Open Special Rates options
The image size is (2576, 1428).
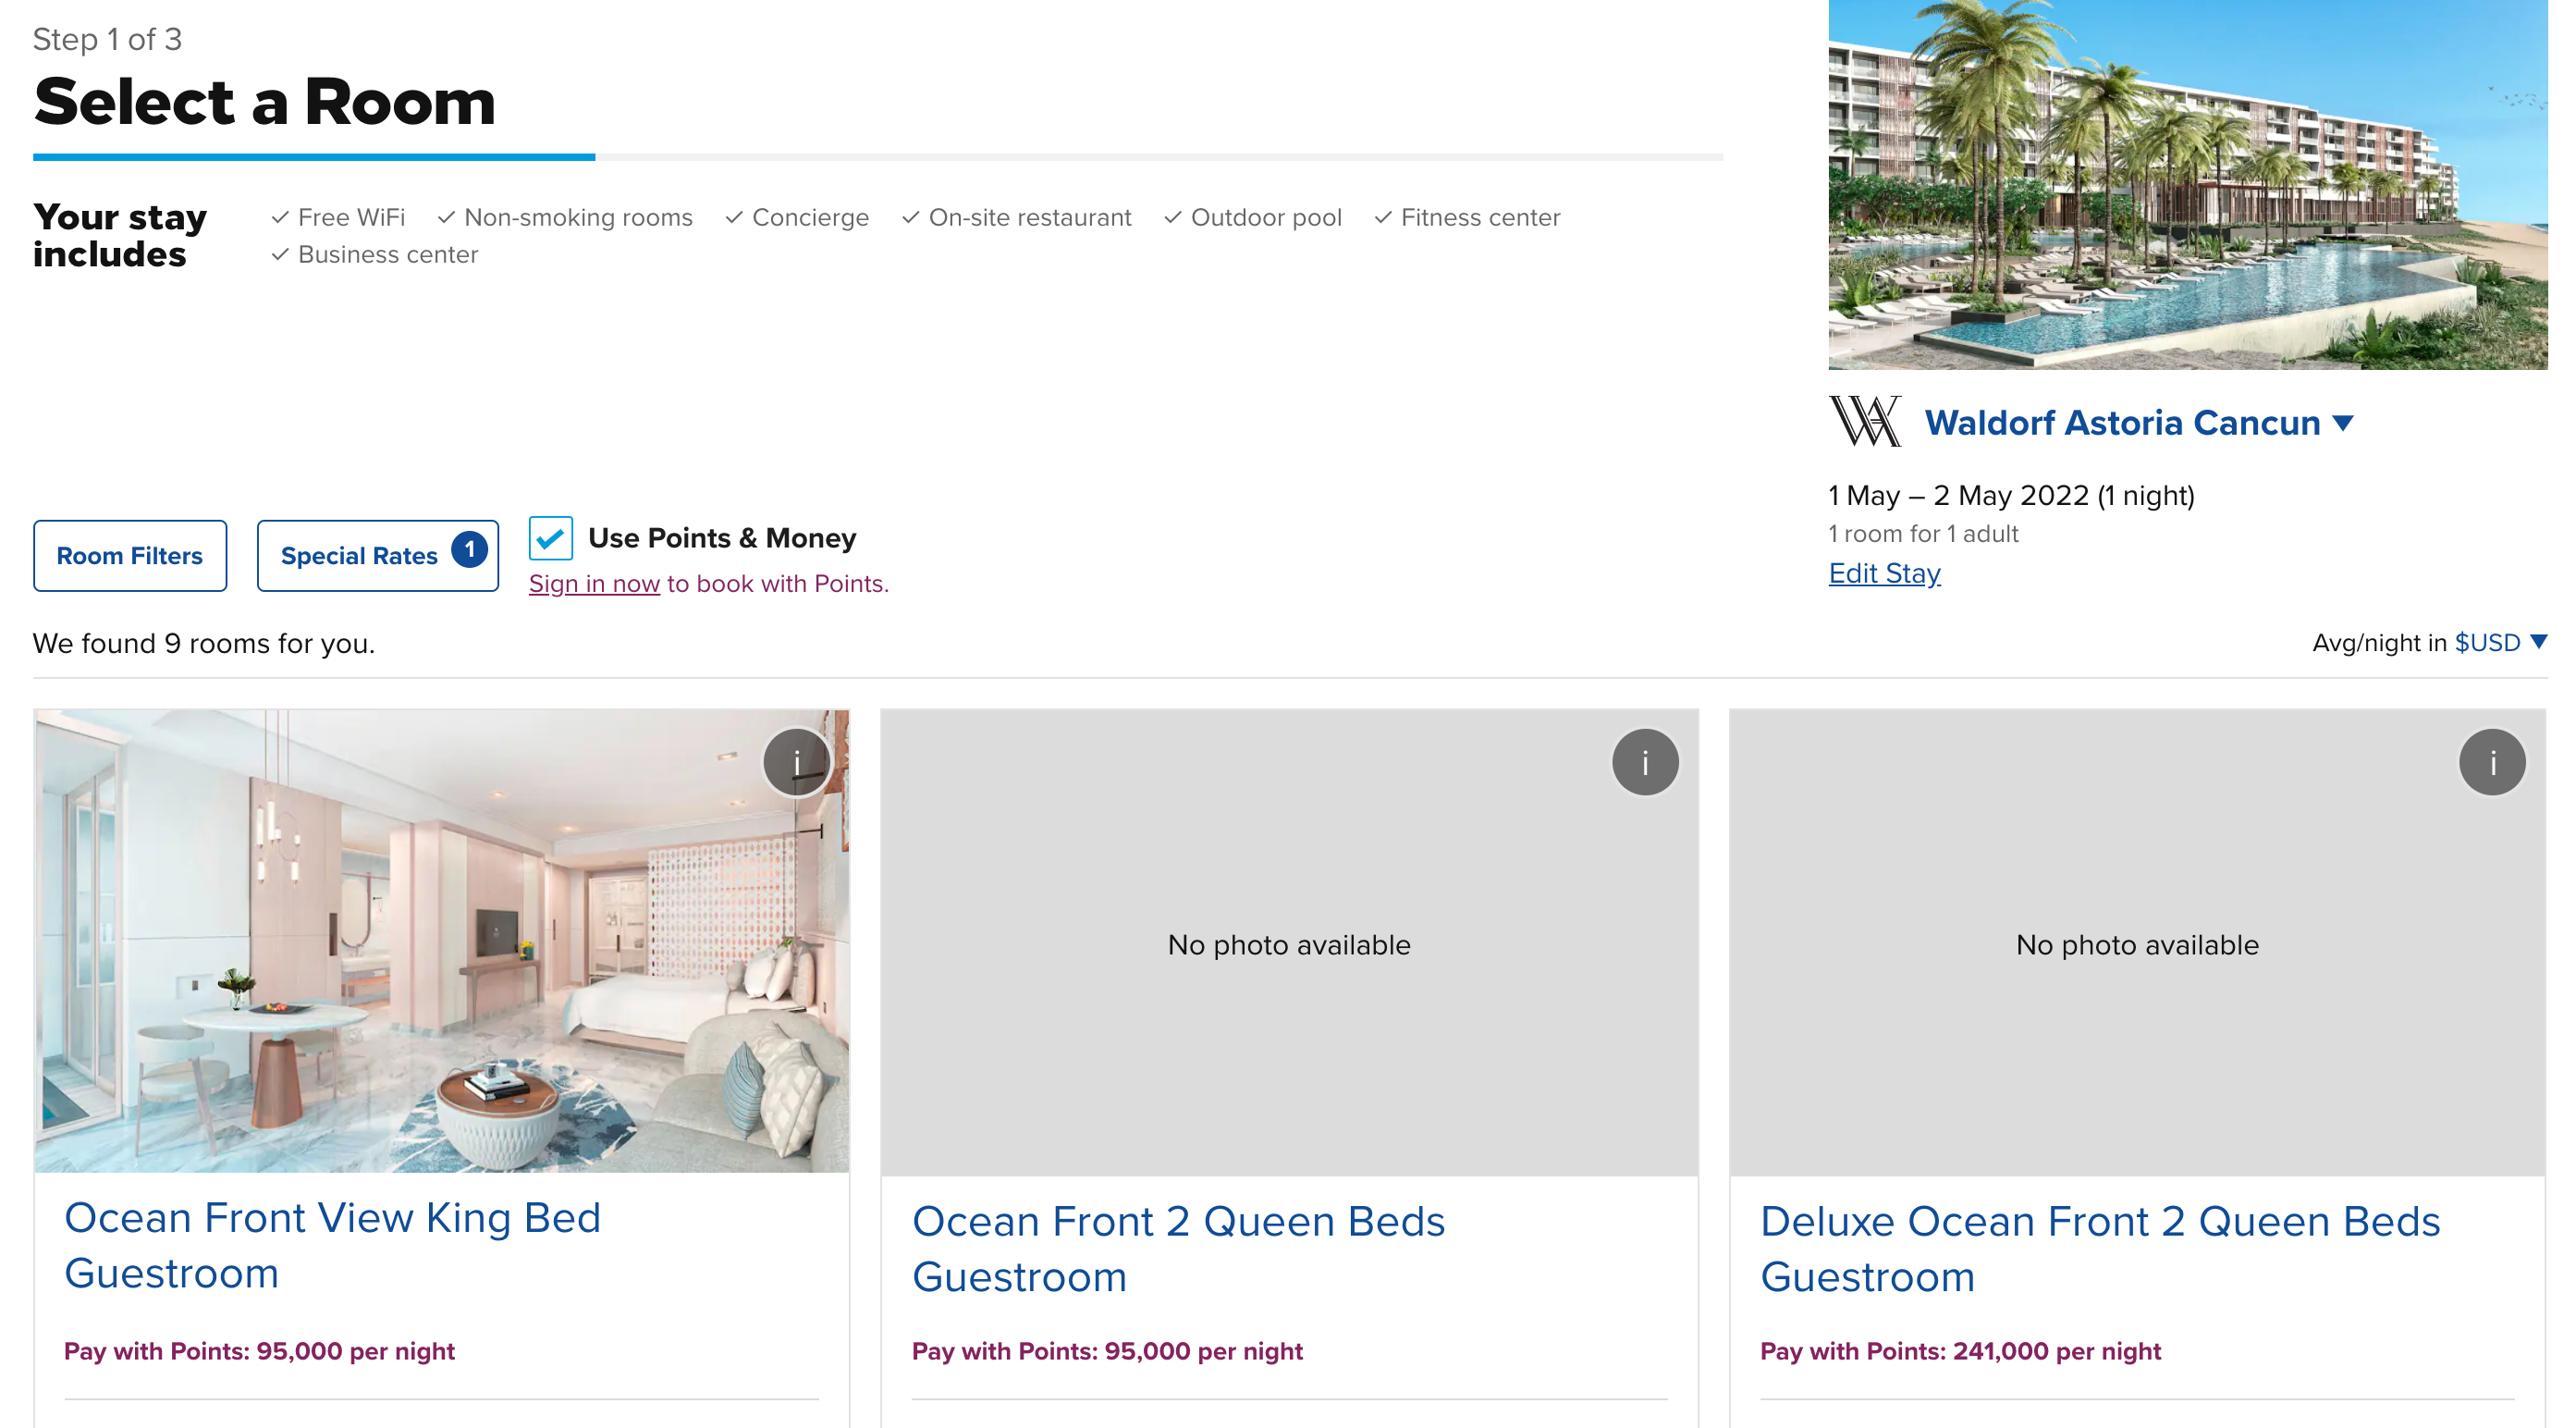click(359, 555)
